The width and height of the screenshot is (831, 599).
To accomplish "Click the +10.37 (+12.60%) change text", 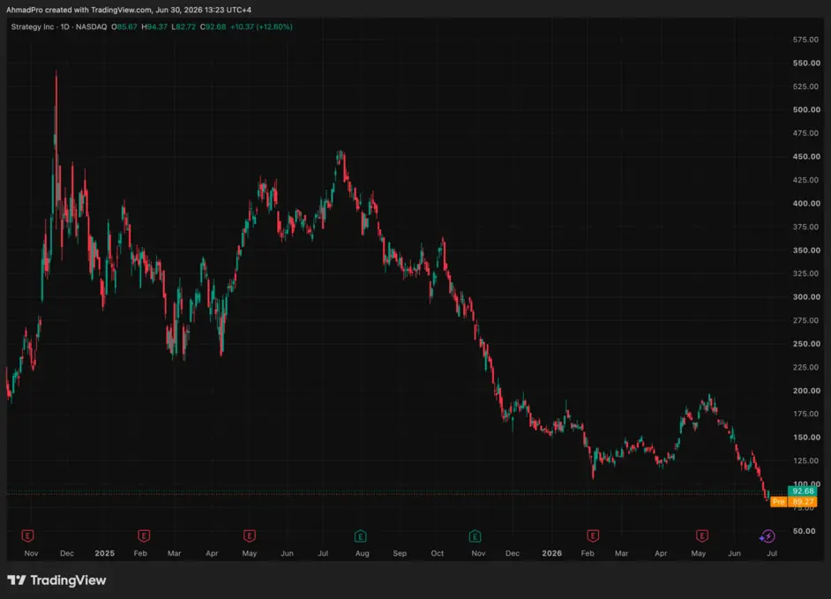I will [x=261, y=26].
